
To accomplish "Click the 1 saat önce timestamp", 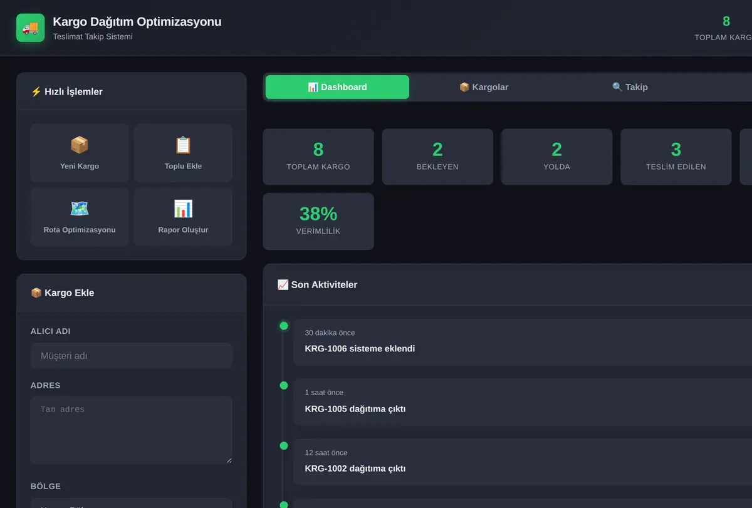I will [324, 393].
